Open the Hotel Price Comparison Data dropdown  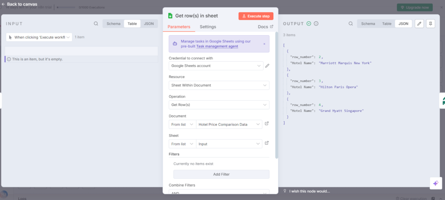pos(229,125)
